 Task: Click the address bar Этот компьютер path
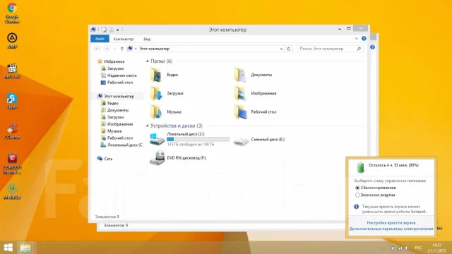click(x=155, y=49)
